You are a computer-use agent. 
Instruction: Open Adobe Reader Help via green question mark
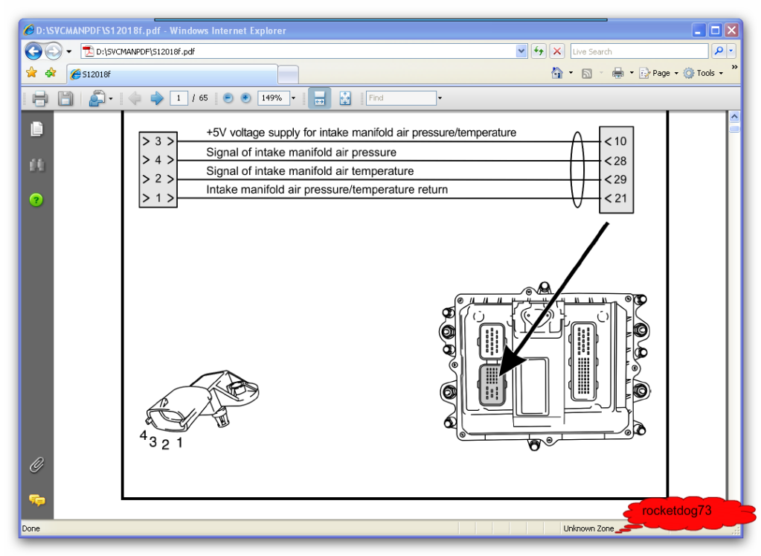36,199
